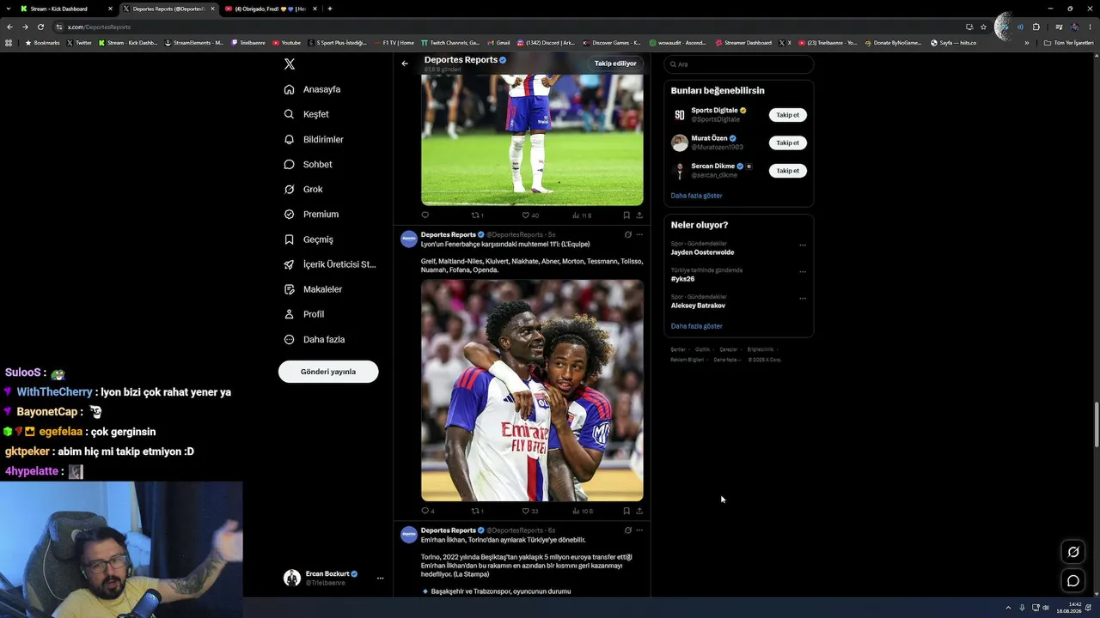This screenshot has height=618, width=1100.
Task: Open more options for #yks26 trend
Action: pyautogui.click(x=803, y=271)
